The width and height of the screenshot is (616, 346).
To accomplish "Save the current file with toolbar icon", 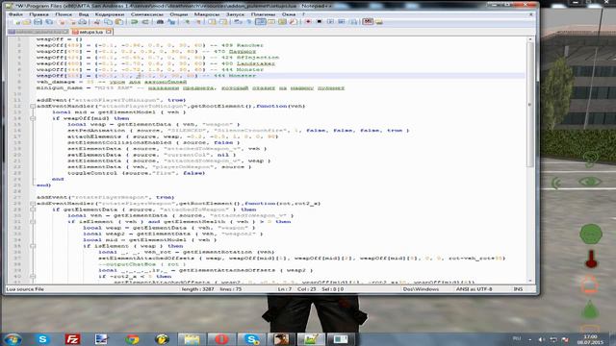I will [38, 22].
